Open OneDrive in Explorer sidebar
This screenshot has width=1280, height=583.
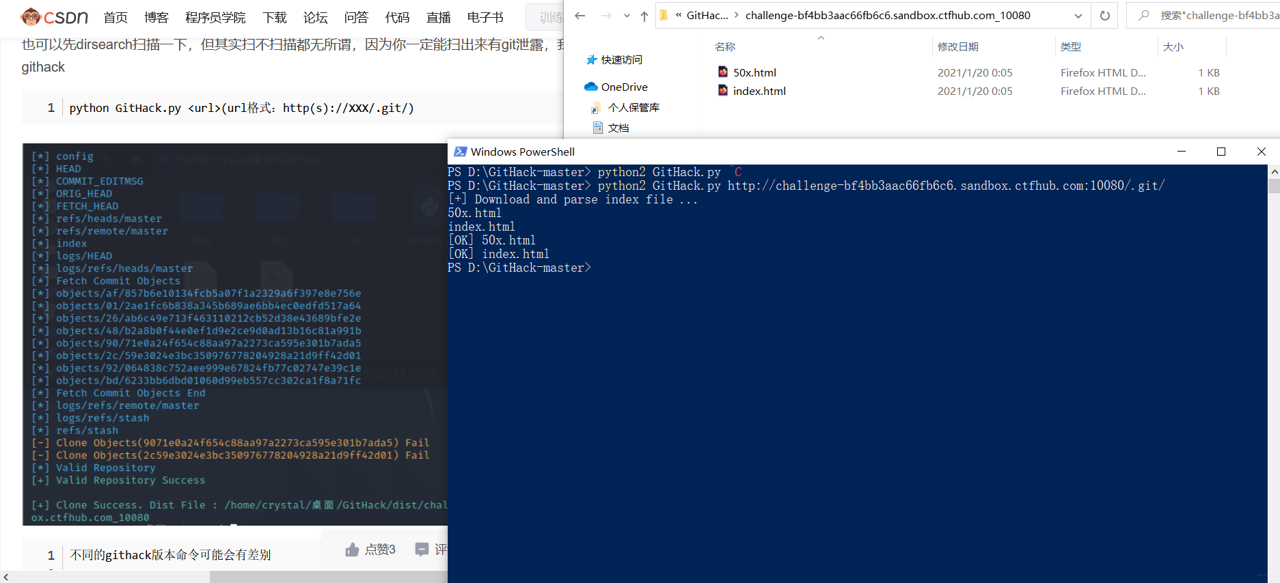click(625, 87)
